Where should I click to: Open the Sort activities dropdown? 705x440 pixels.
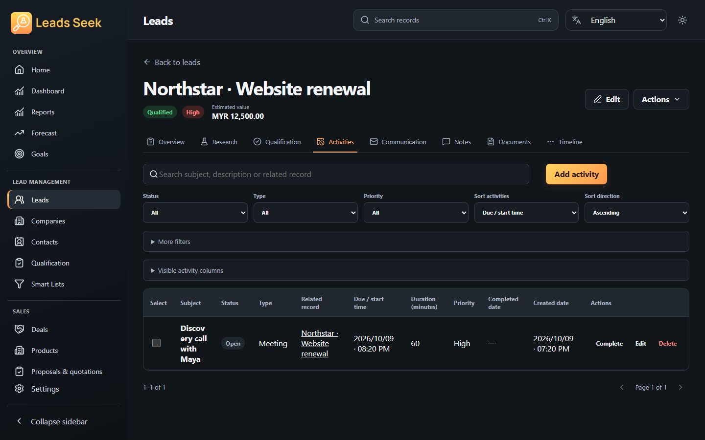(x=526, y=213)
